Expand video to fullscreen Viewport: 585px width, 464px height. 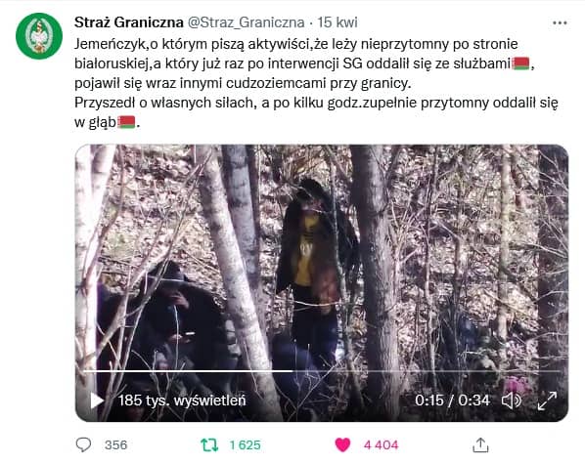coord(547,401)
